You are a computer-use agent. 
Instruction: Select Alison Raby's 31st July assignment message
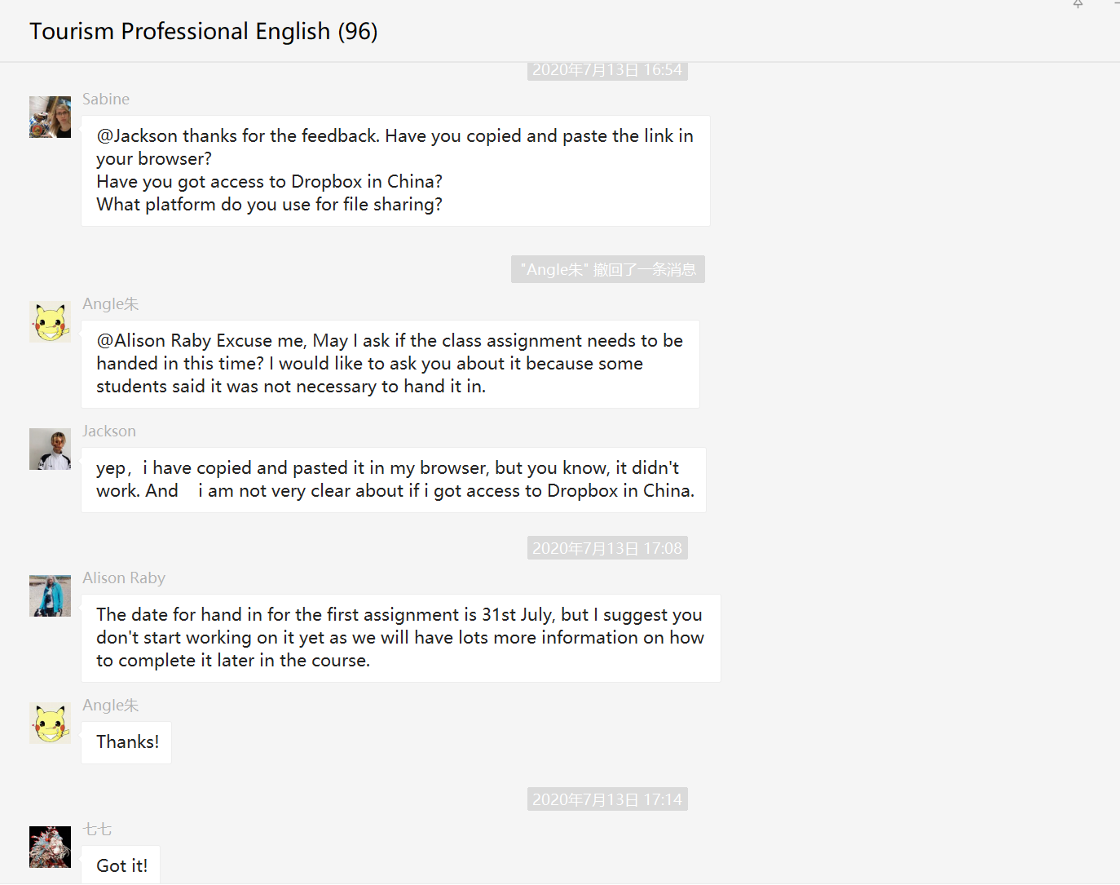coord(400,638)
